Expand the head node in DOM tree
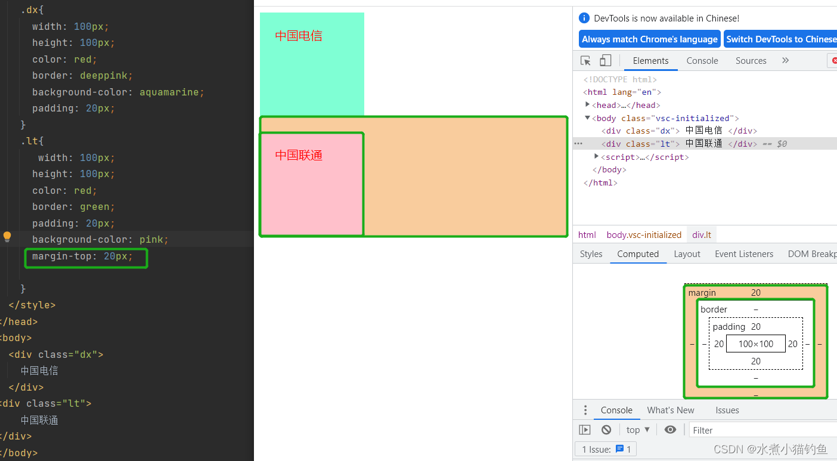This screenshot has height=461, width=837. tap(588, 104)
